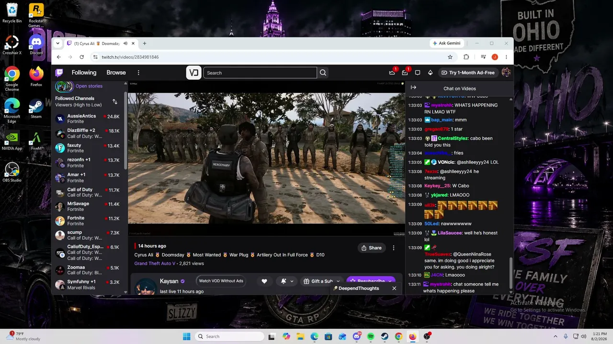
Task: Click the CentralStylez username in chat
Action: (453, 138)
